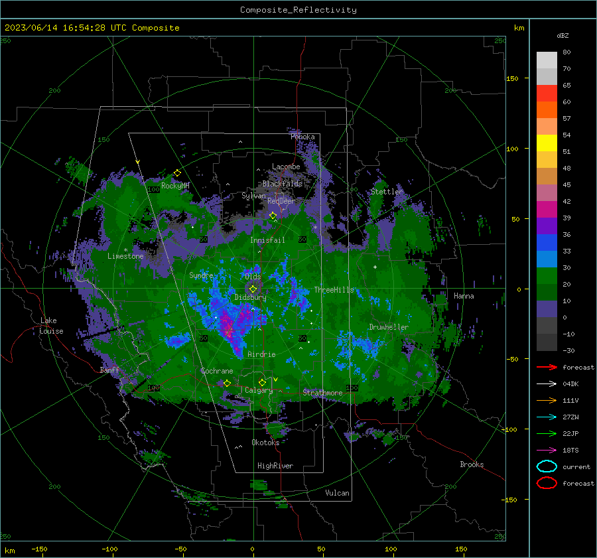The image size is (597, 558).
Task: Select the red swatch between 65 and 60 dBZ
Action: pos(547,94)
